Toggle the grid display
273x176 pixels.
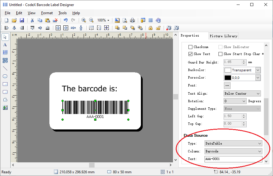(x=151, y=20)
